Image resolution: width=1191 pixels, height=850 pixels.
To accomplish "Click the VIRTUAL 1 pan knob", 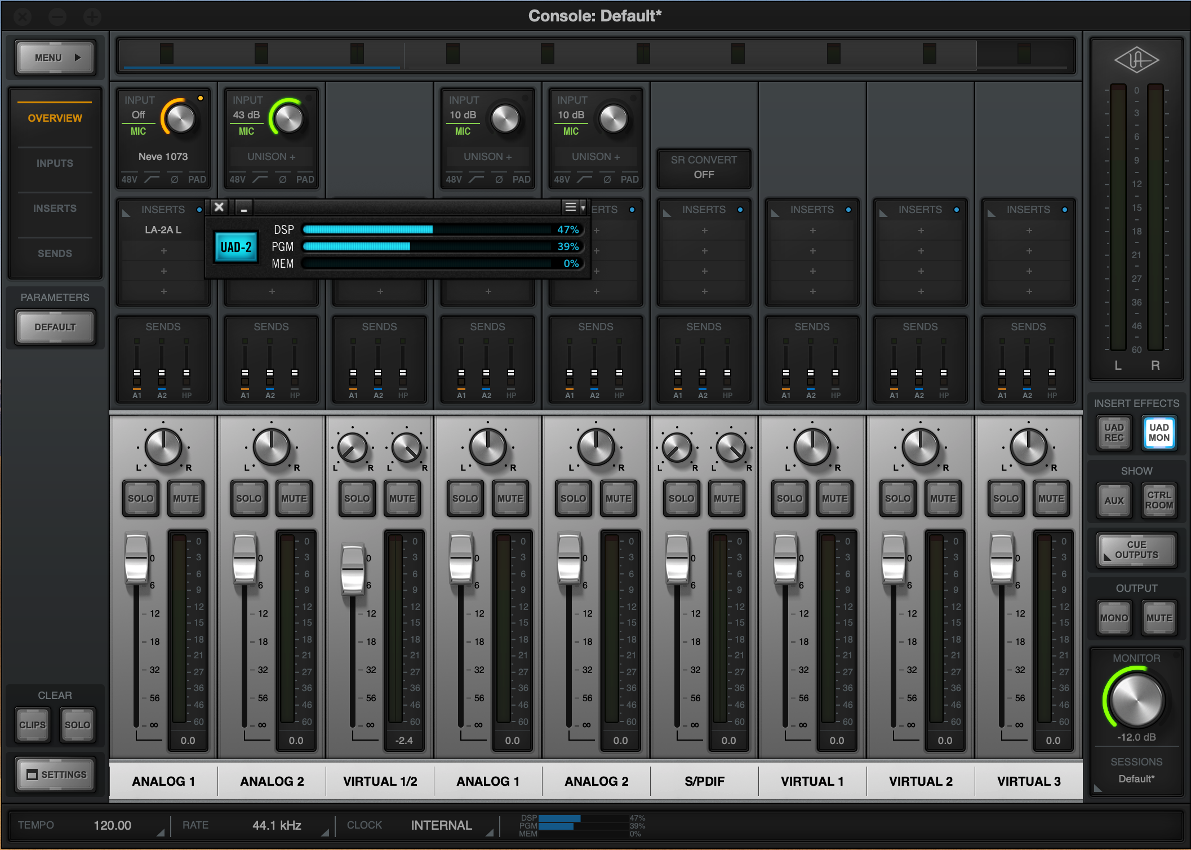I will [812, 447].
